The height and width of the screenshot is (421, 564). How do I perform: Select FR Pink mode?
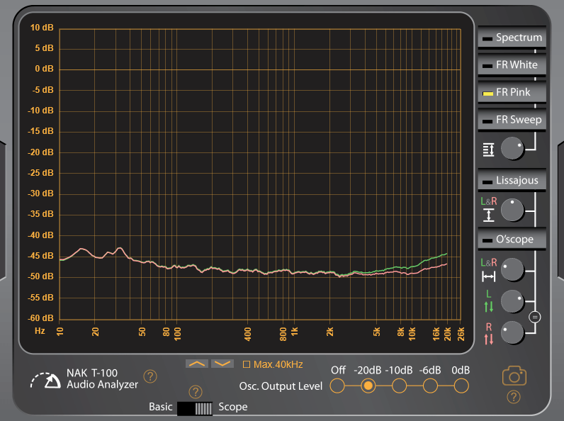tap(512, 92)
